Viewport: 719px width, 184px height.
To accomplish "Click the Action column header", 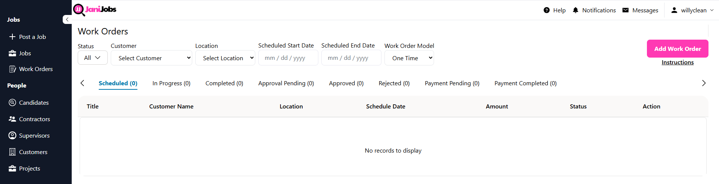I will [x=651, y=107].
